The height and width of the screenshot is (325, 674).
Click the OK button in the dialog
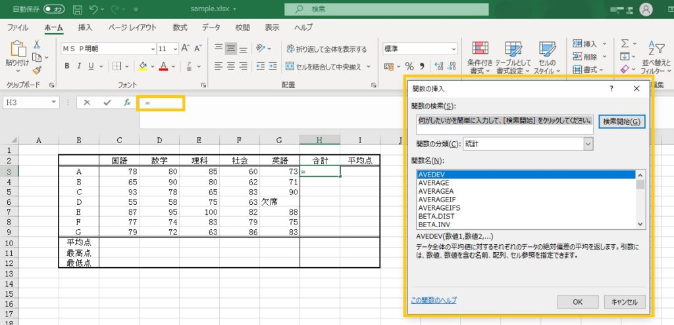[x=577, y=301]
